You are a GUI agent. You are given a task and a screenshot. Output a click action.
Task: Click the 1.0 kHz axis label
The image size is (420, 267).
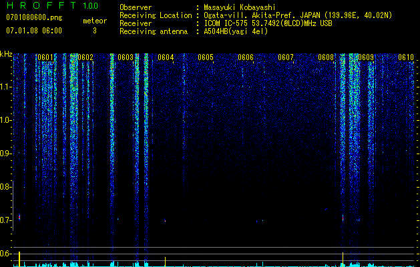6,120
